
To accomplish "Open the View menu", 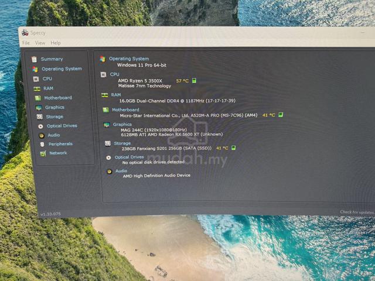I will [40, 43].
